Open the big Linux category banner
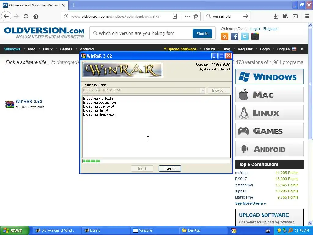Screen dimensions: 313x235 tap(270, 113)
